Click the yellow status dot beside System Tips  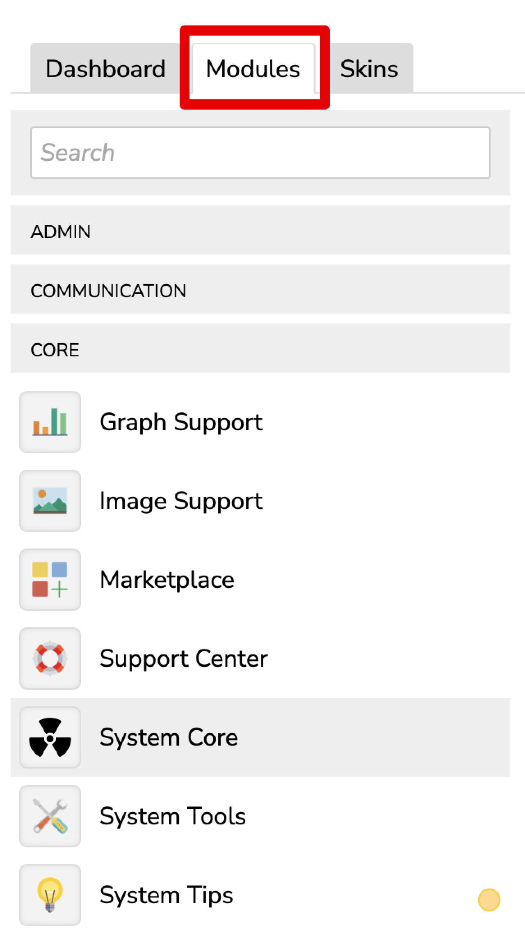pyautogui.click(x=489, y=900)
